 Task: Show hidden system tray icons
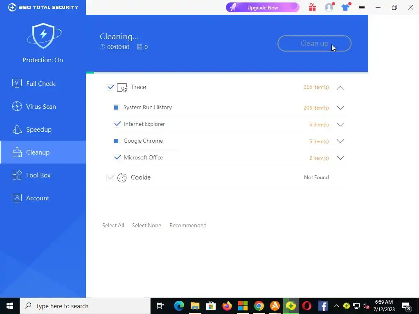tap(336, 306)
